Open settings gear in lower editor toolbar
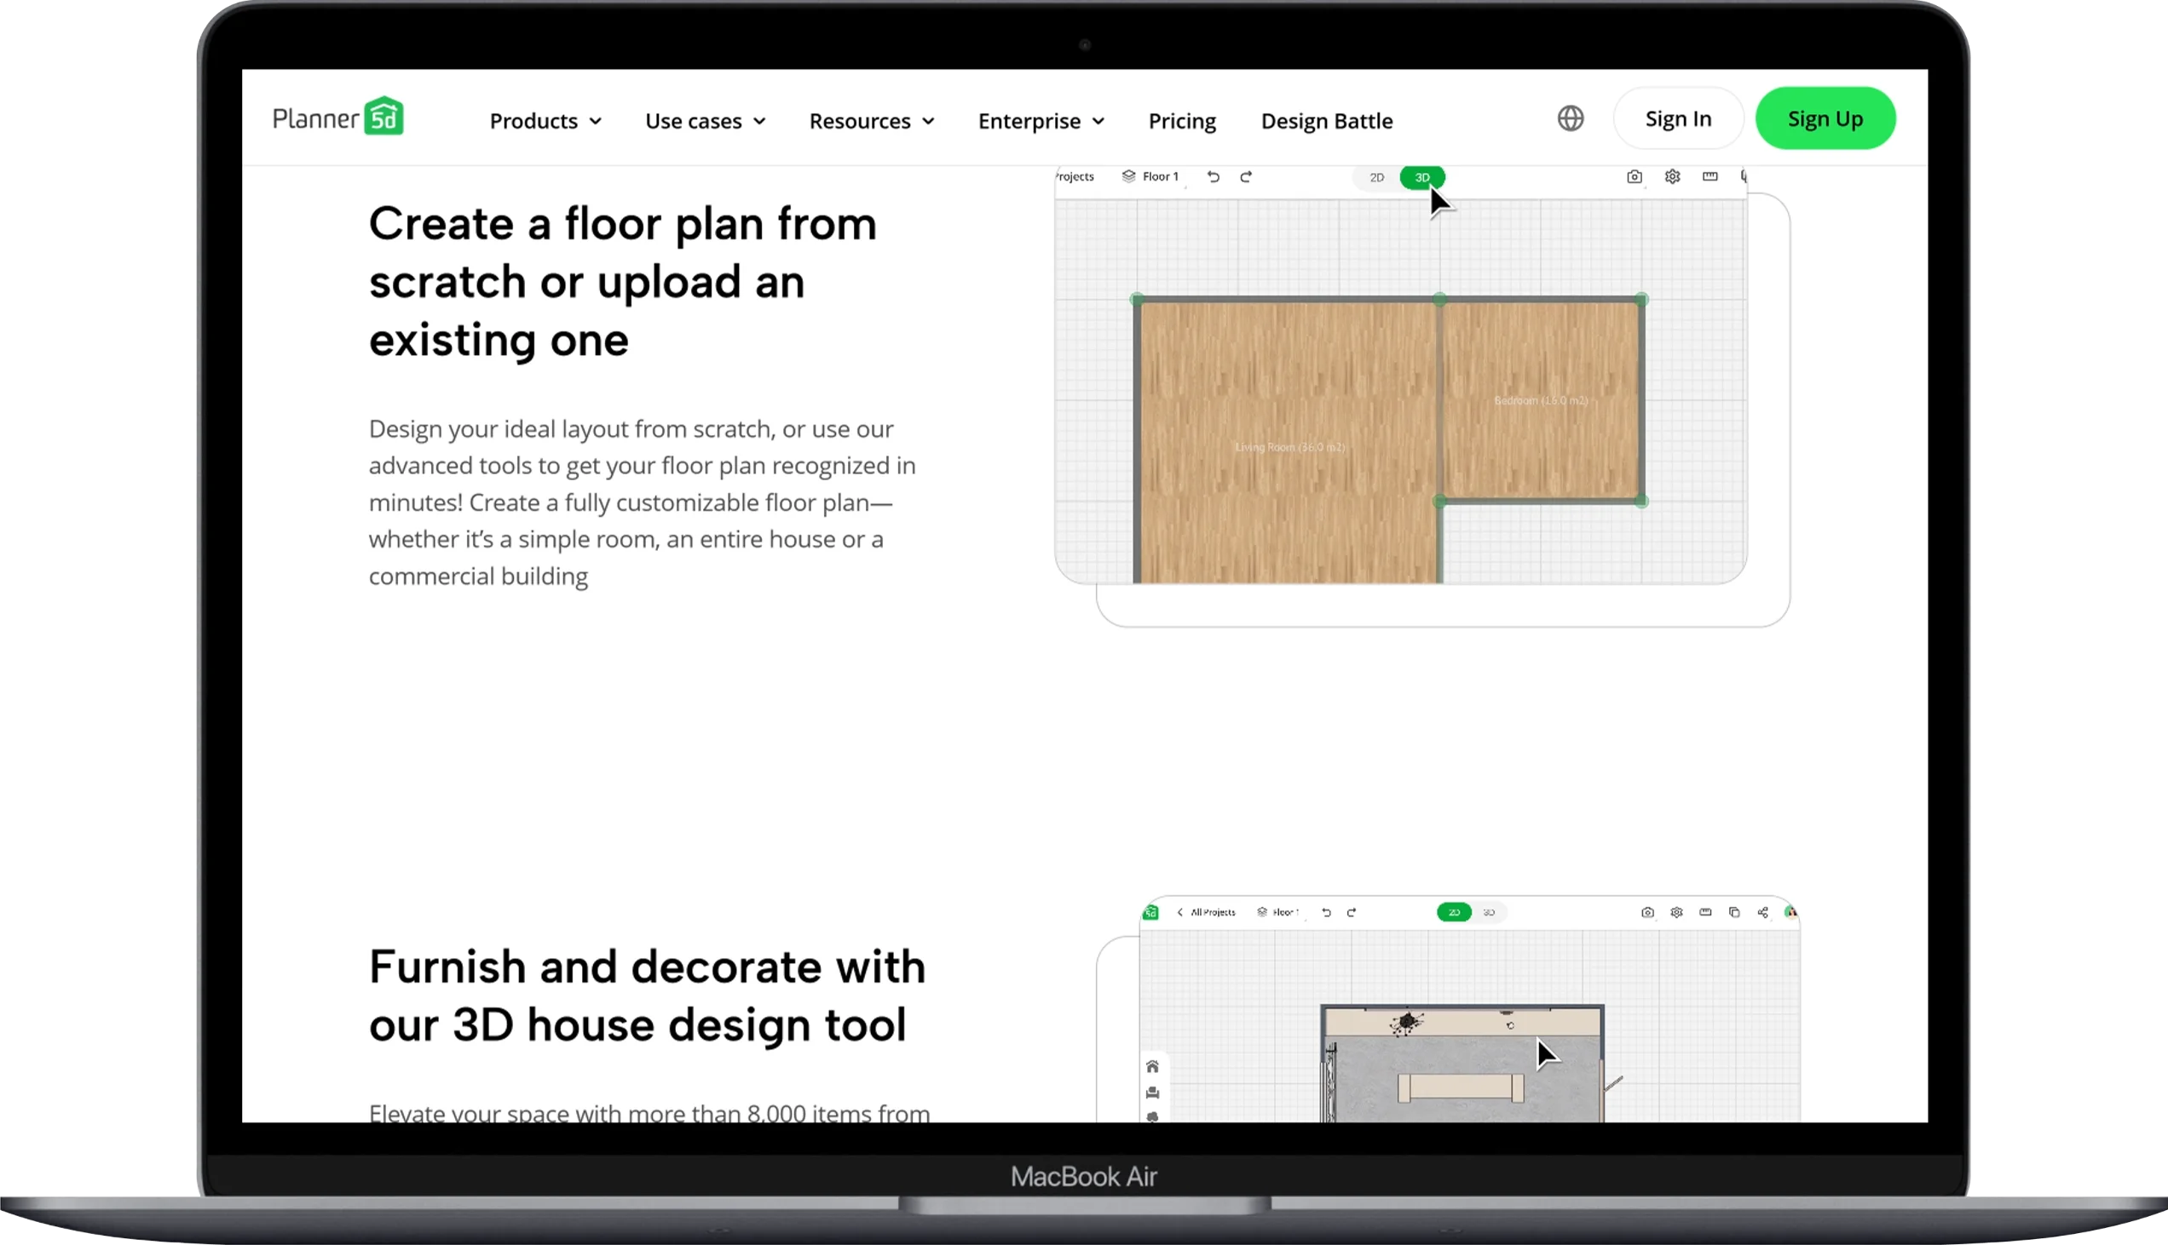2168x1245 pixels. coord(1676,912)
